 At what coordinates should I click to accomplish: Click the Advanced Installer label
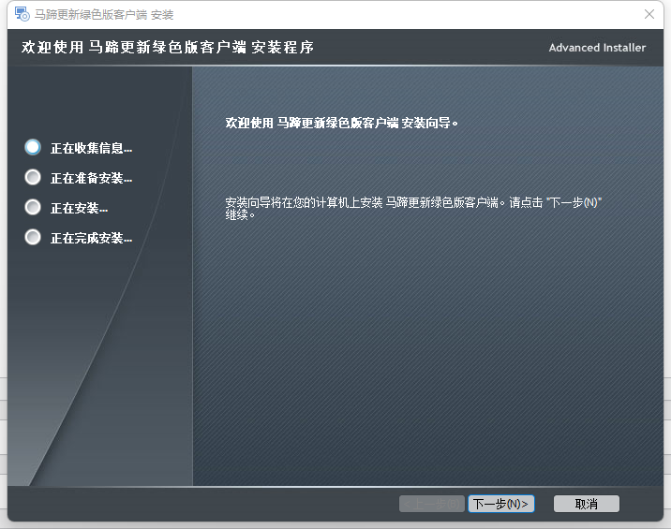click(x=597, y=48)
